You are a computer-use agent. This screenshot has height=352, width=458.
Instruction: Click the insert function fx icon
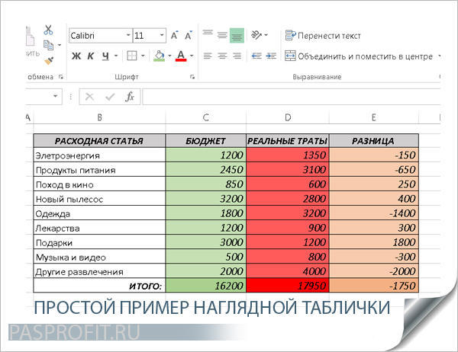point(130,97)
